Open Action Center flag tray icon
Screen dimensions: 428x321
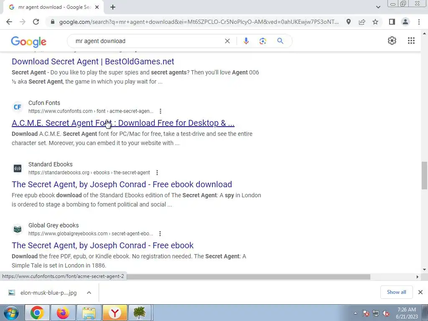tap(366, 313)
